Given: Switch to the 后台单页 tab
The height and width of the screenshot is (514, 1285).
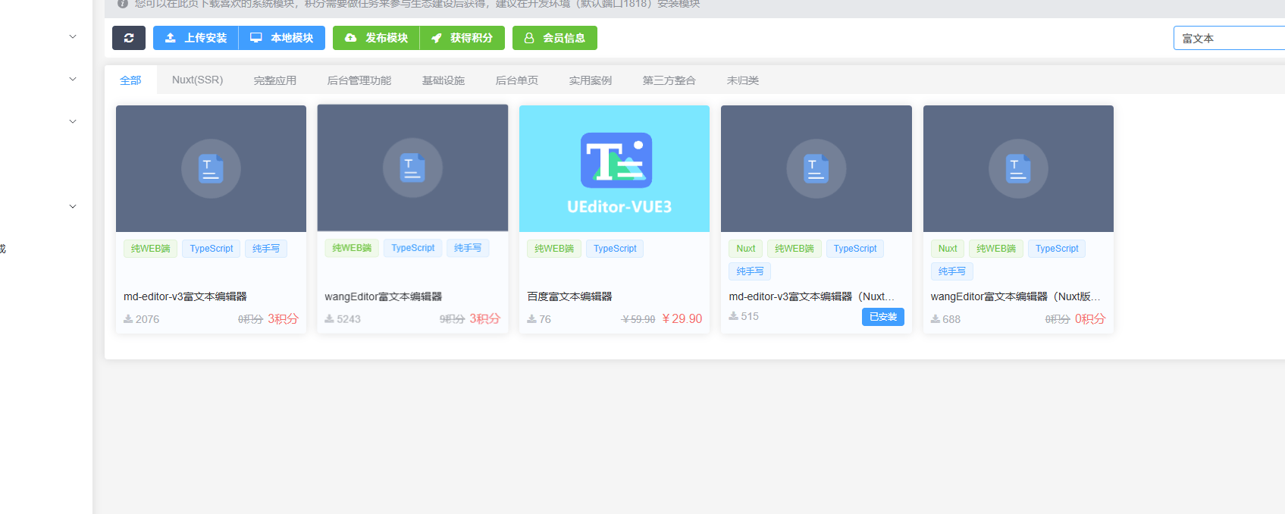Looking at the screenshot, I should pos(517,80).
